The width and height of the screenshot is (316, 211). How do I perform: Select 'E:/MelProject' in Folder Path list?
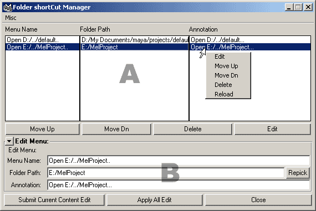click(134, 47)
